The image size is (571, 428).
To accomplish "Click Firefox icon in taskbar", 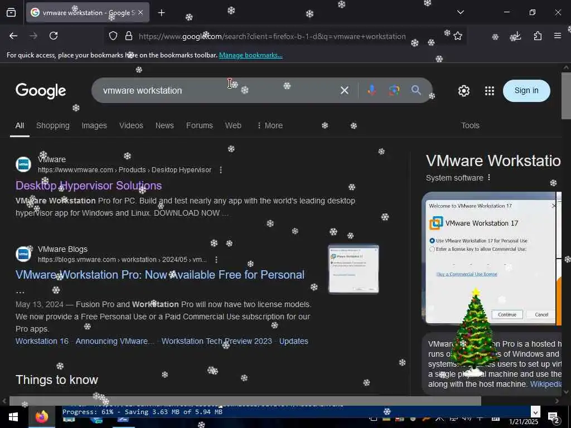I will (x=42, y=417).
